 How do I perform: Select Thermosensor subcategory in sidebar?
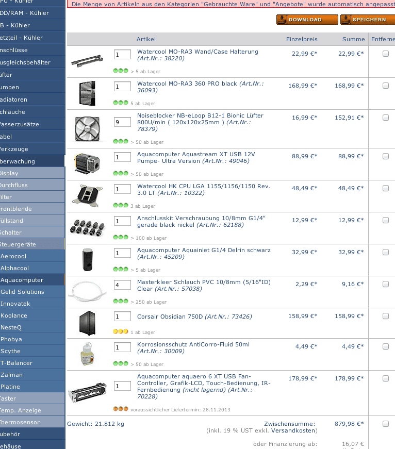[x=32, y=422]
